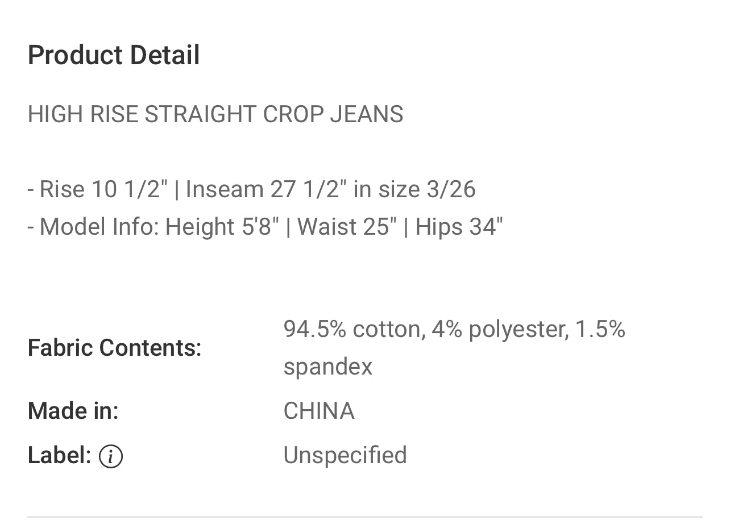The width and height of the screenshot is (730, 528).
Task: Click the Height 5'8" model detail
Action: coord(222,227)
